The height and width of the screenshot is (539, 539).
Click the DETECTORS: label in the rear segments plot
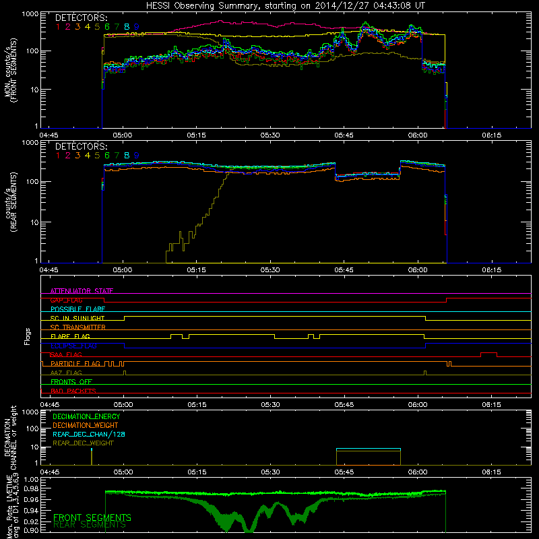[82, 146]
